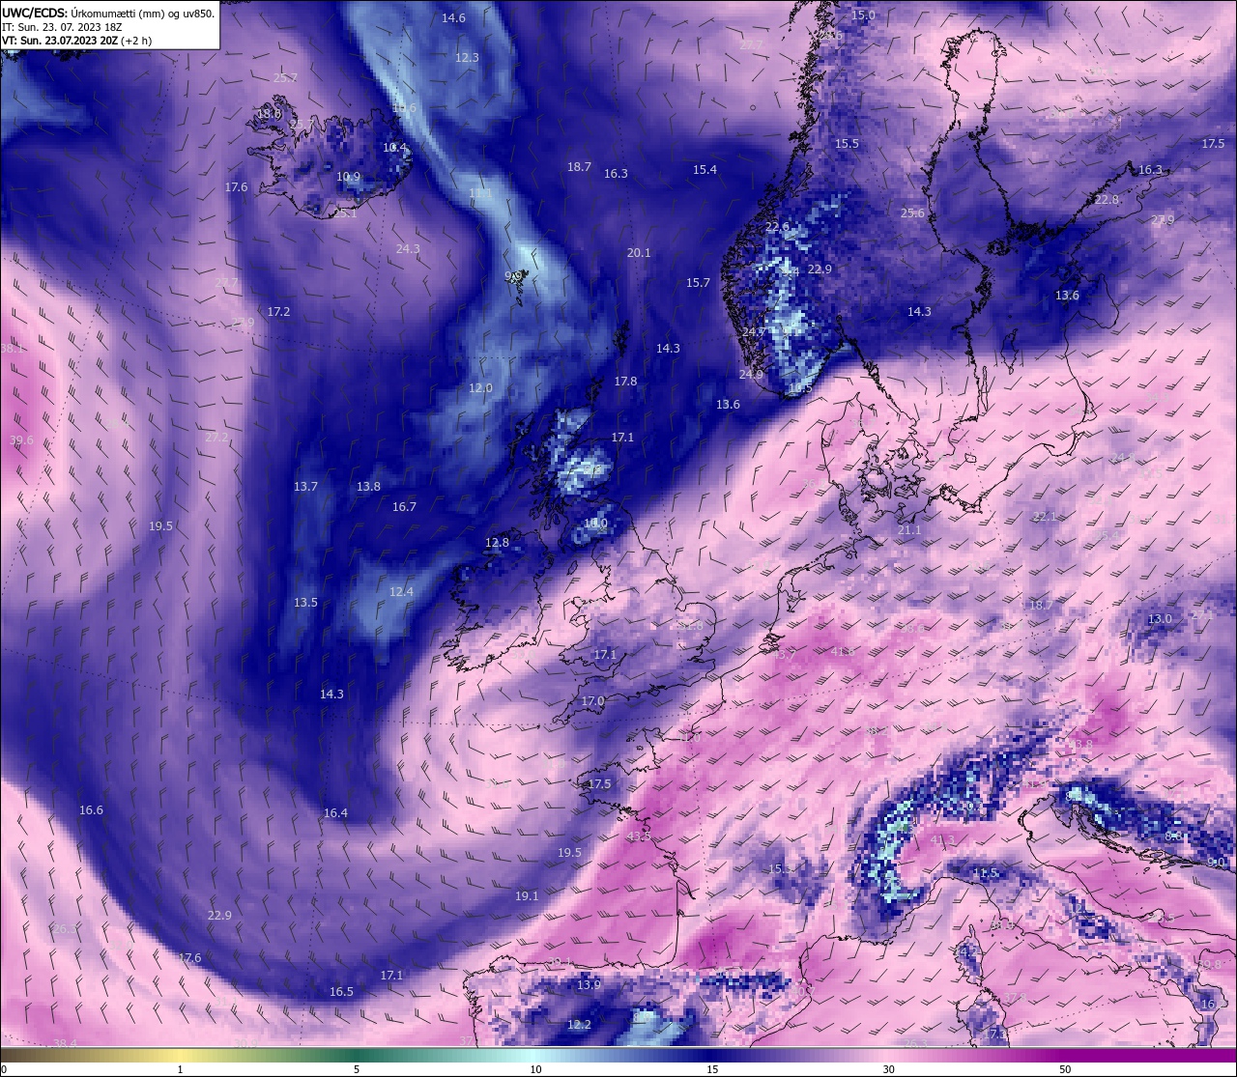Click the 10.9 value over central Iceland
This screenshot has height=1077, width=1237.
(348, 177)
